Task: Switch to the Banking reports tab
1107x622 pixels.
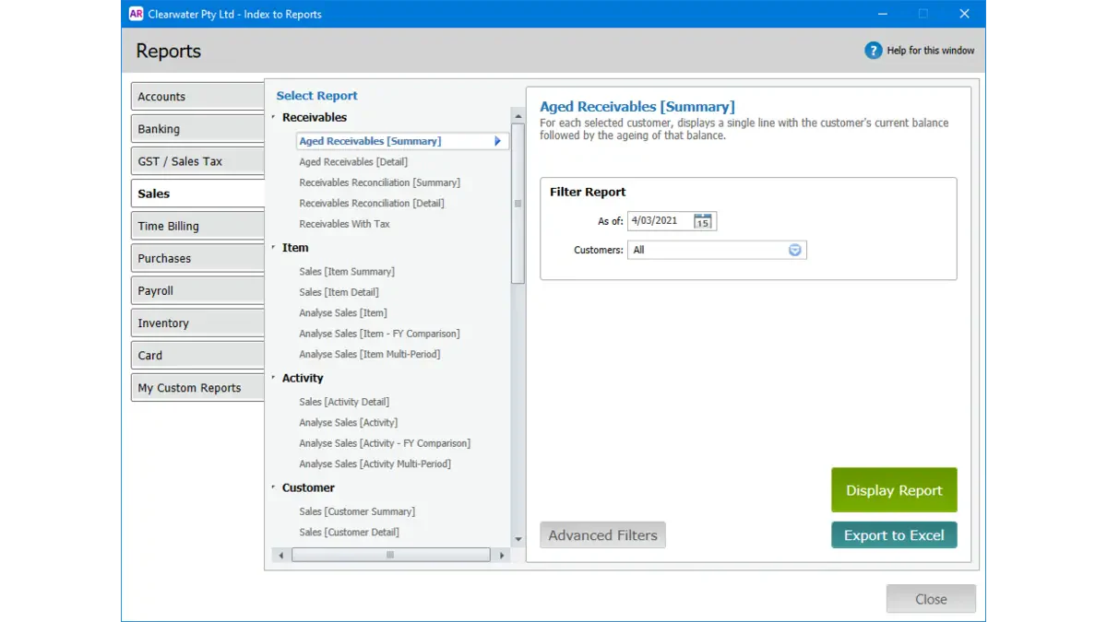Action: (x=197, y=129)
